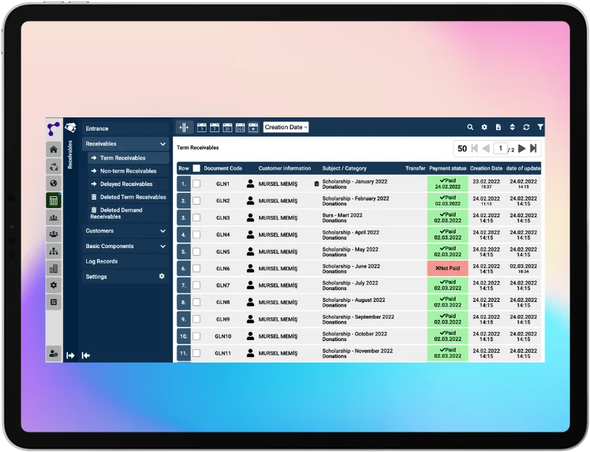Image resolution: width=590 pixels, height=452 pixels.
Task: Check the checkbox for row GLN3
Action: (197, 217)
